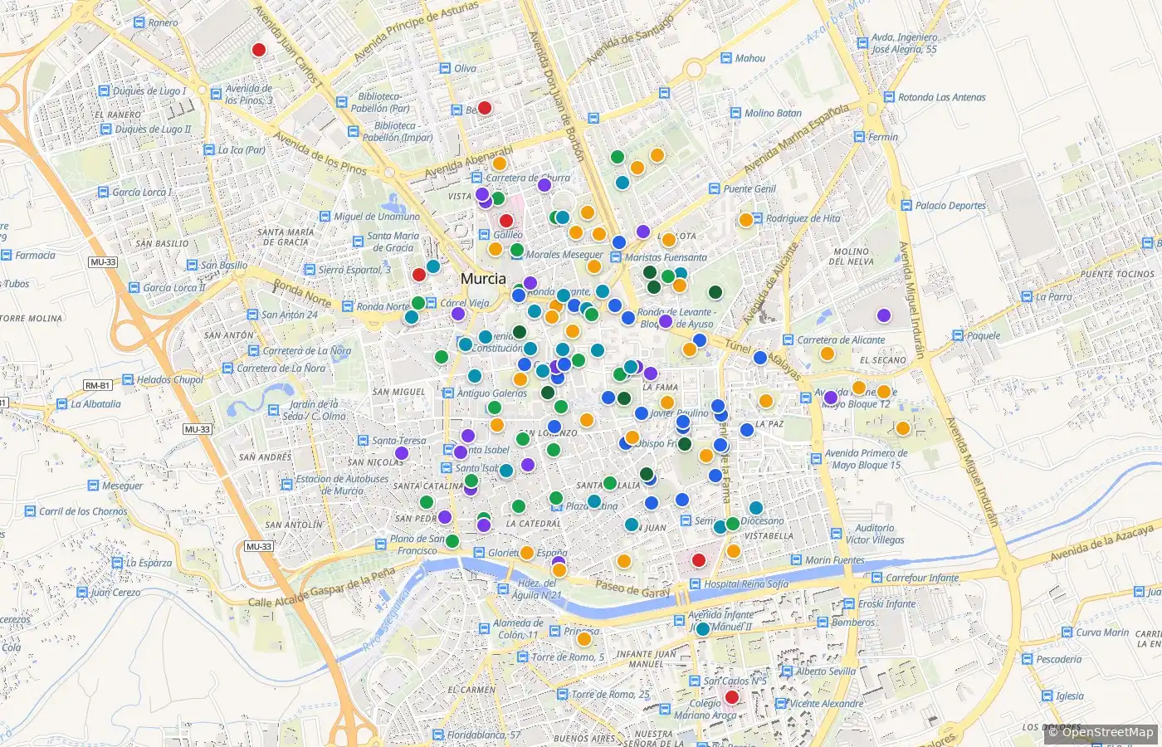Click the Carretera de Alicante stop icon
1162x747 pixels.
[788, 339]
